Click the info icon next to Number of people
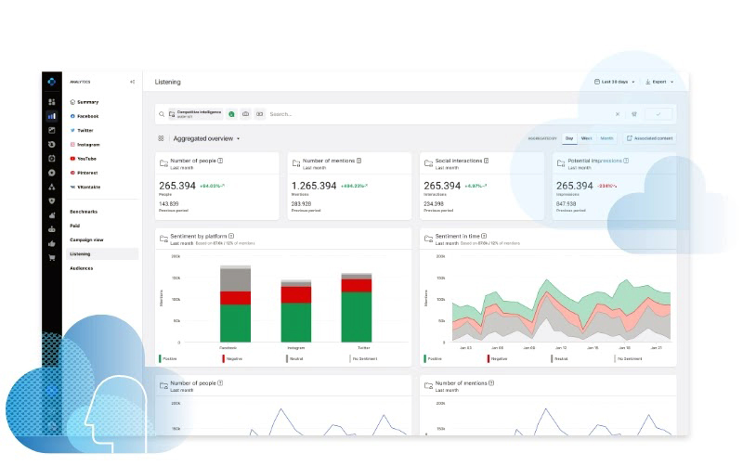 coord(220,161)
